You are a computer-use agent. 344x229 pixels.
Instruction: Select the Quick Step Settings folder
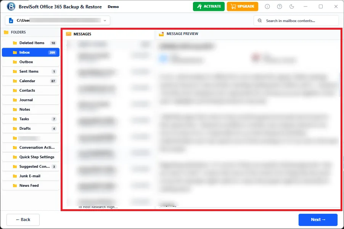[31, 157]
